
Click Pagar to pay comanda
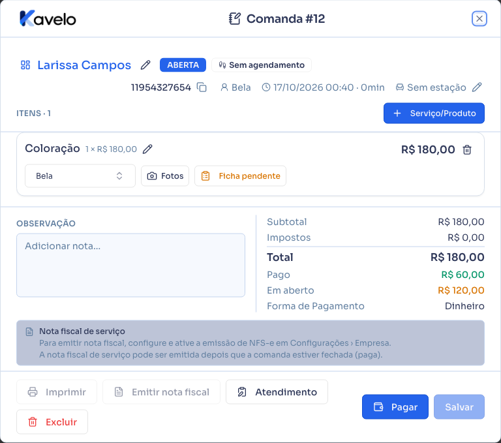[395, 407]
